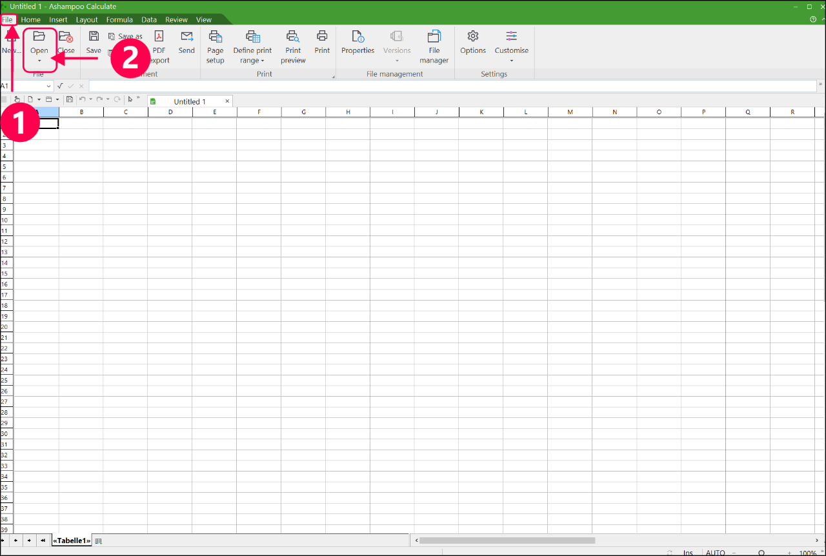
Task: Click the formula bar input field
Action: pos(452,86)
